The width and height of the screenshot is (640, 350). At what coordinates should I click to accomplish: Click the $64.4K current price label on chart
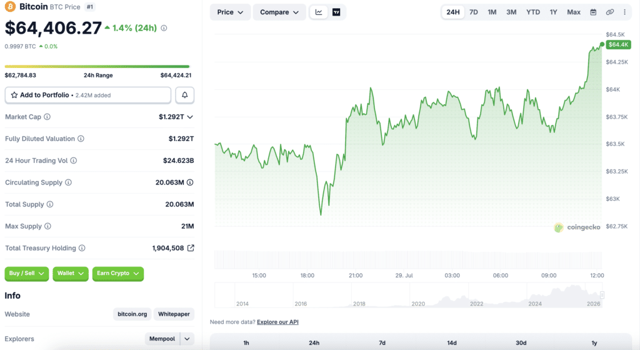click(x=618, y=44)
